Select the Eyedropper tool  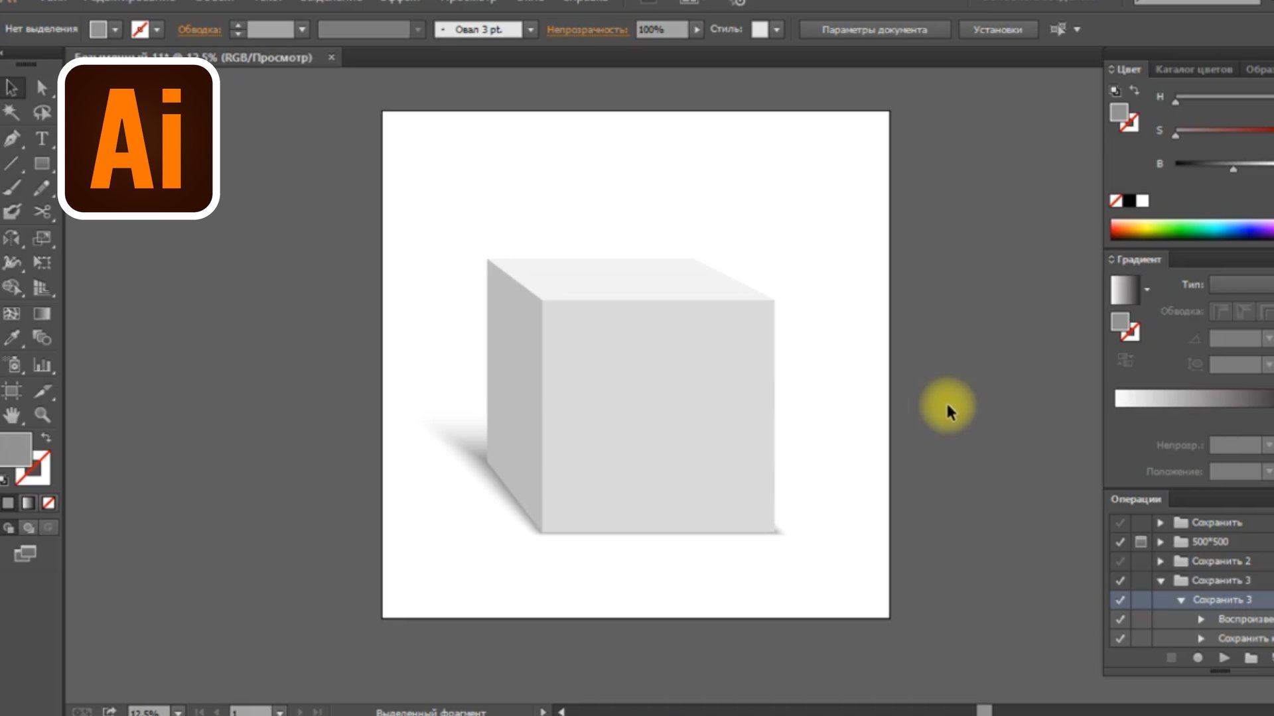pyautogui.click(x=12, y=338)
